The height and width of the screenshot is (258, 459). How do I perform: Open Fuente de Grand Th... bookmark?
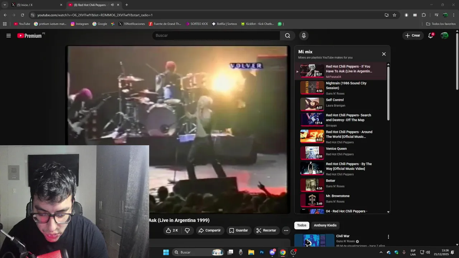point(165,24)
